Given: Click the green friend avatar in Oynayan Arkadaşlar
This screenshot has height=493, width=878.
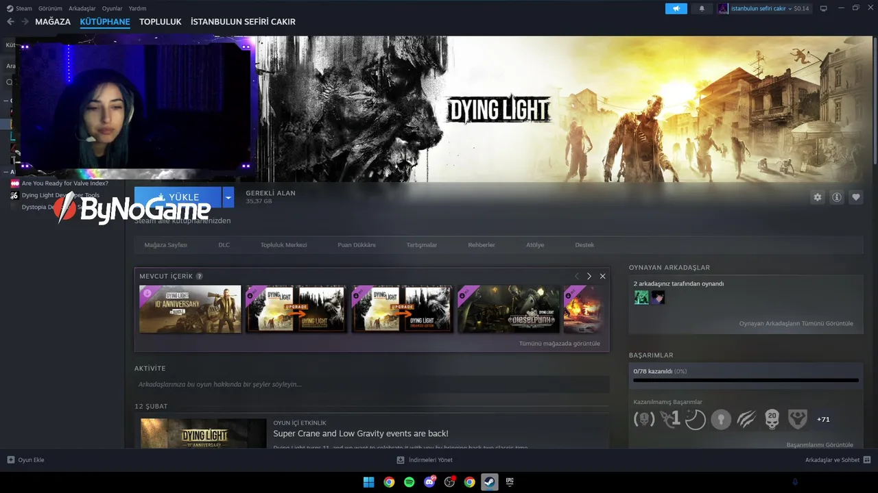Looking at the screenshot, I should tap(641, 297).
